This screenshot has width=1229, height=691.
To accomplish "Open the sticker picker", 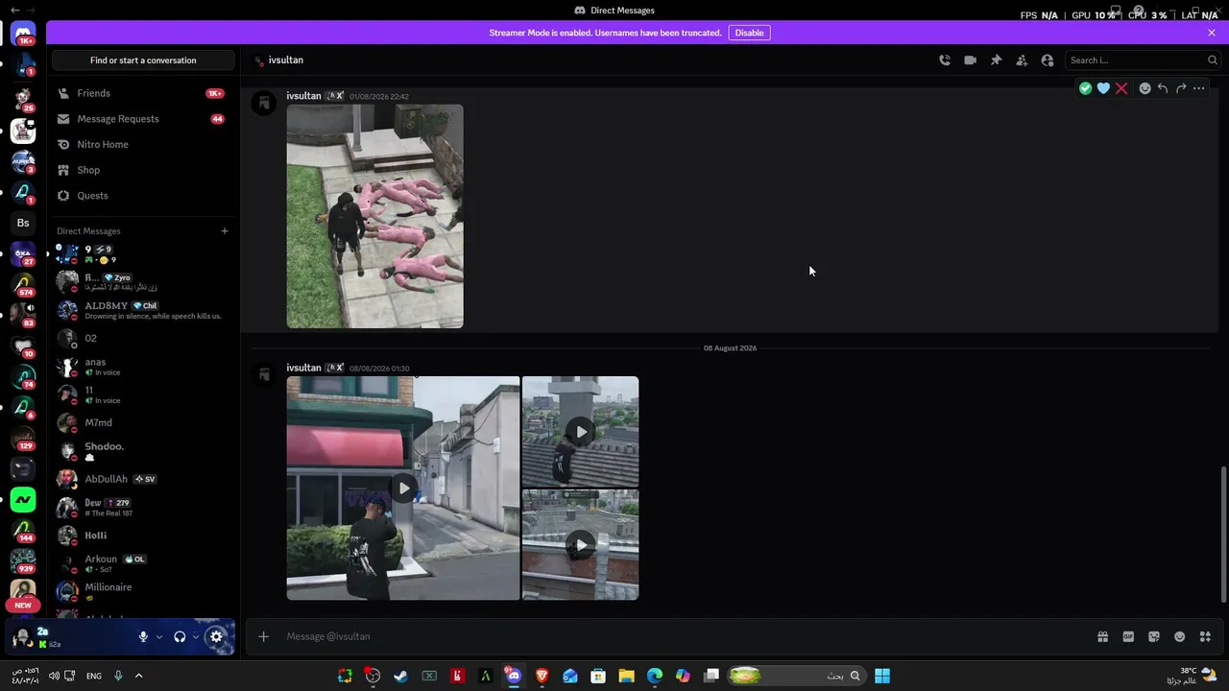I will point(1154,636).
